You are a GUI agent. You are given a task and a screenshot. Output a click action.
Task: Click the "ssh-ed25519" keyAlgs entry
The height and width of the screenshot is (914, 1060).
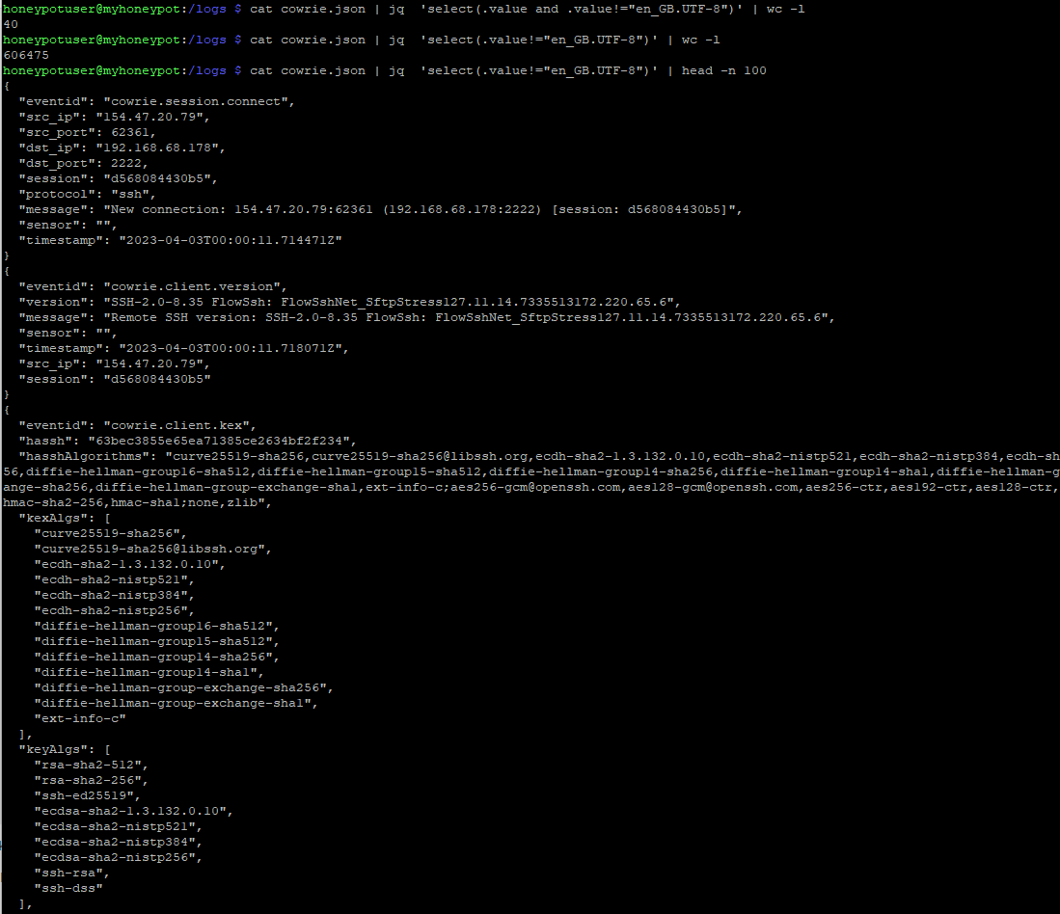[87, 795]
